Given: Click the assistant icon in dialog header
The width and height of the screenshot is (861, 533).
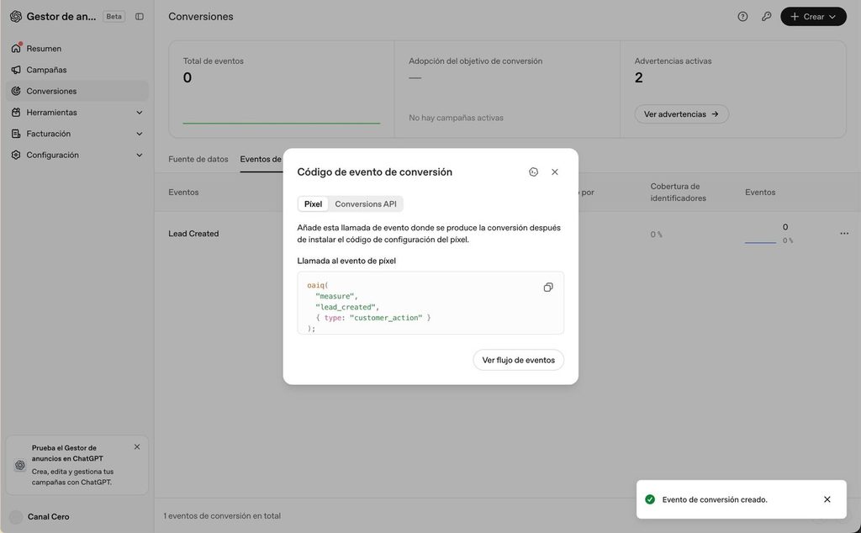Looking at the screenshot, I should point(533,172).
